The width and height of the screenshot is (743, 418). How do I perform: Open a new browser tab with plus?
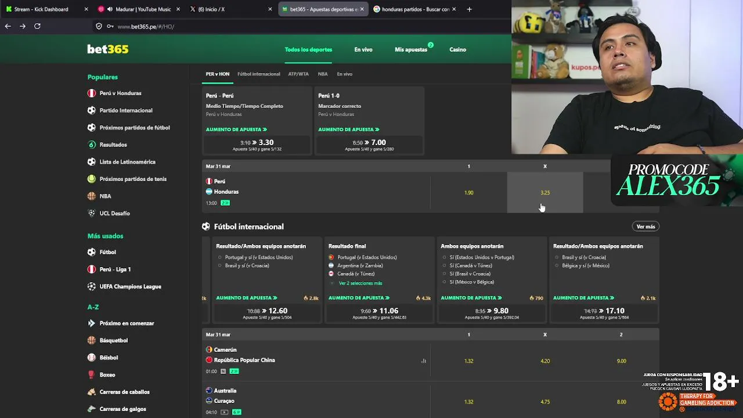pos(469,9)
